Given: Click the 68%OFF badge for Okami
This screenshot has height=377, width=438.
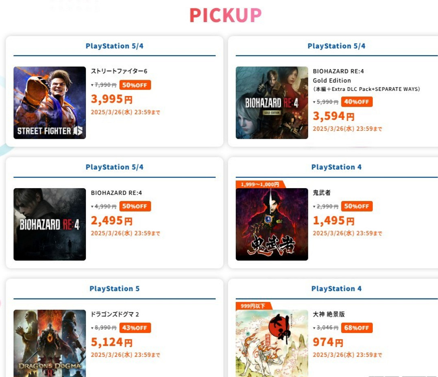Looking at the screenshot, I should click(x=357, y=328).
